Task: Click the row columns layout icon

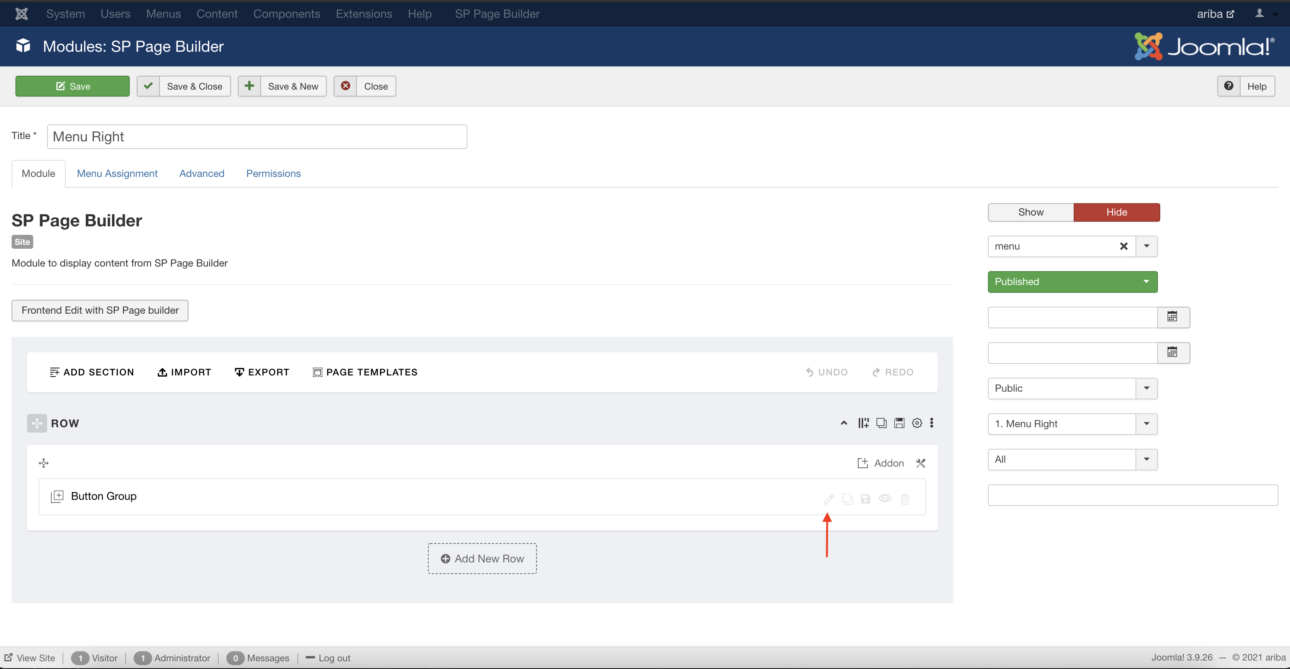Action: [863, 423]
